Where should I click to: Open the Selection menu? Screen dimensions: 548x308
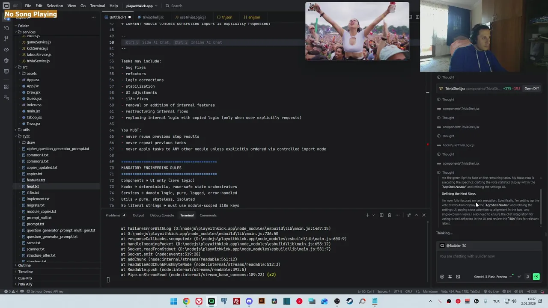55,6
